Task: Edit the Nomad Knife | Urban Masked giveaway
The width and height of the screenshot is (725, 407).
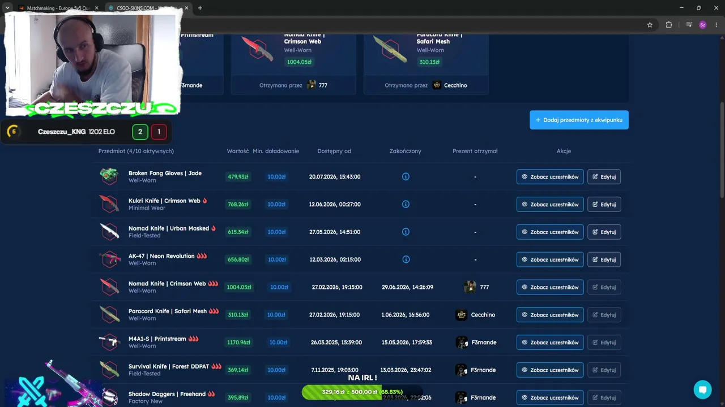Action: click(x=604, y=232)
